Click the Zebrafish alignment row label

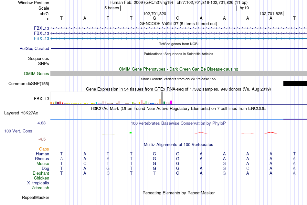click(x=40, y=188)
